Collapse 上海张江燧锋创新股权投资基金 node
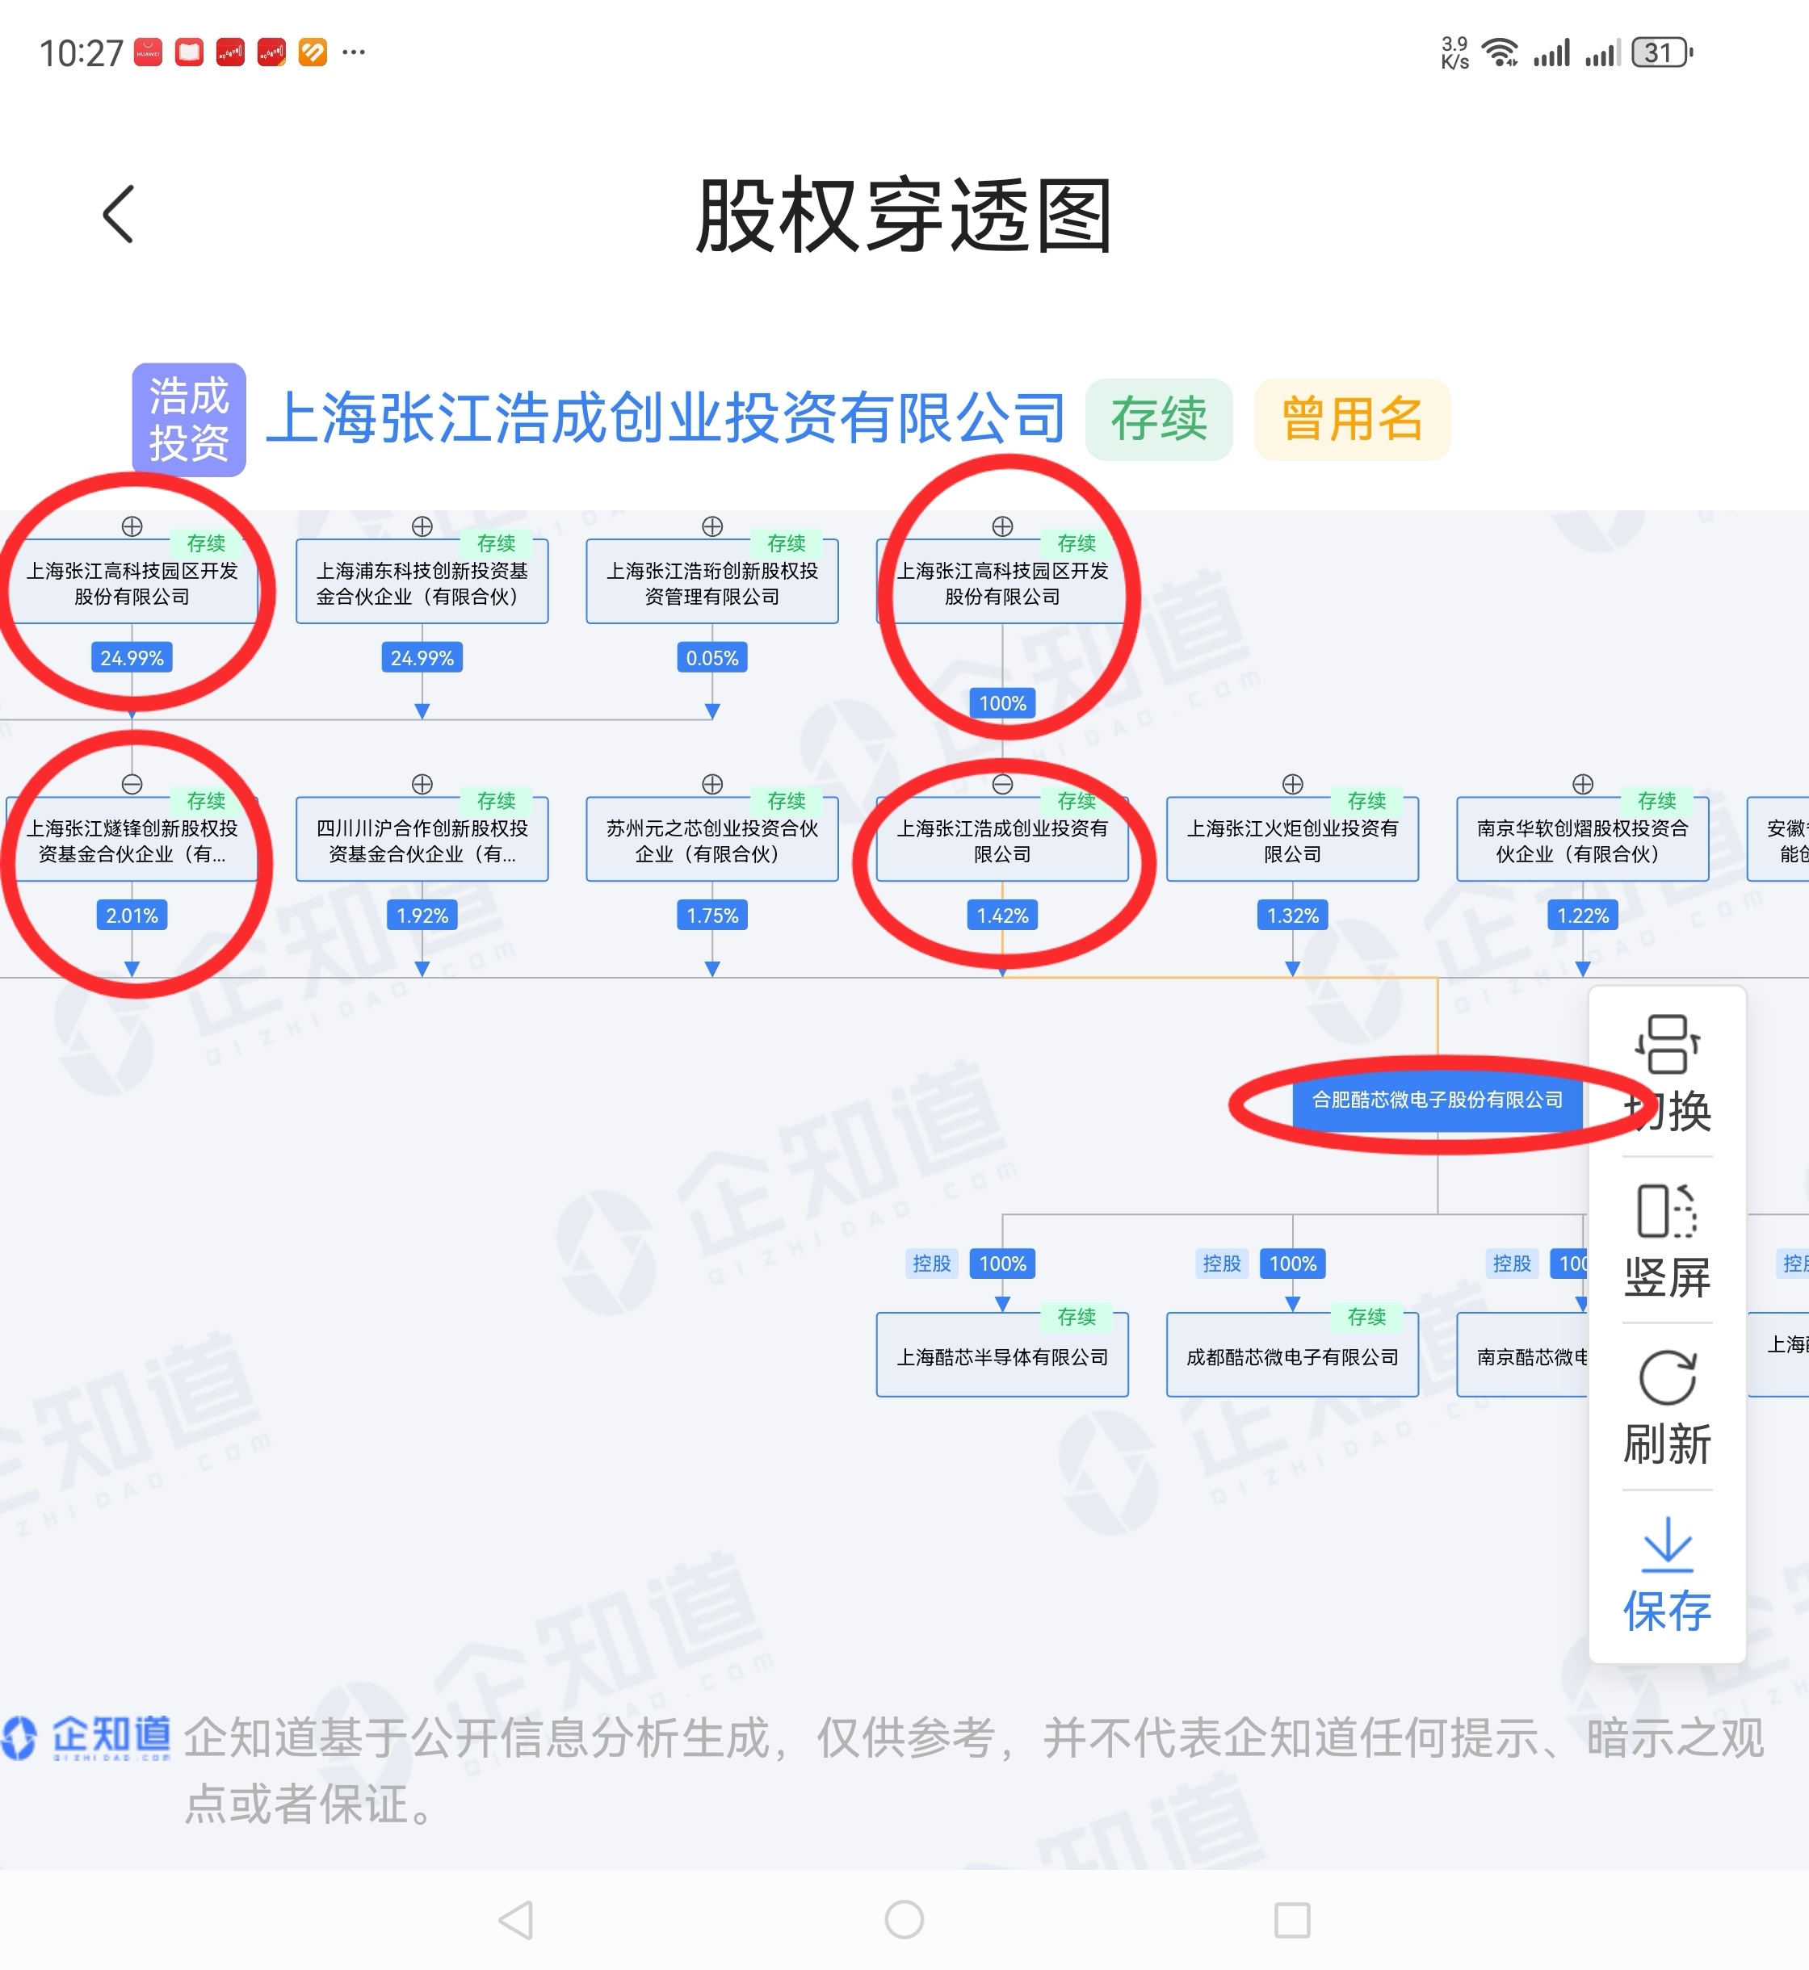 [132, 784]
